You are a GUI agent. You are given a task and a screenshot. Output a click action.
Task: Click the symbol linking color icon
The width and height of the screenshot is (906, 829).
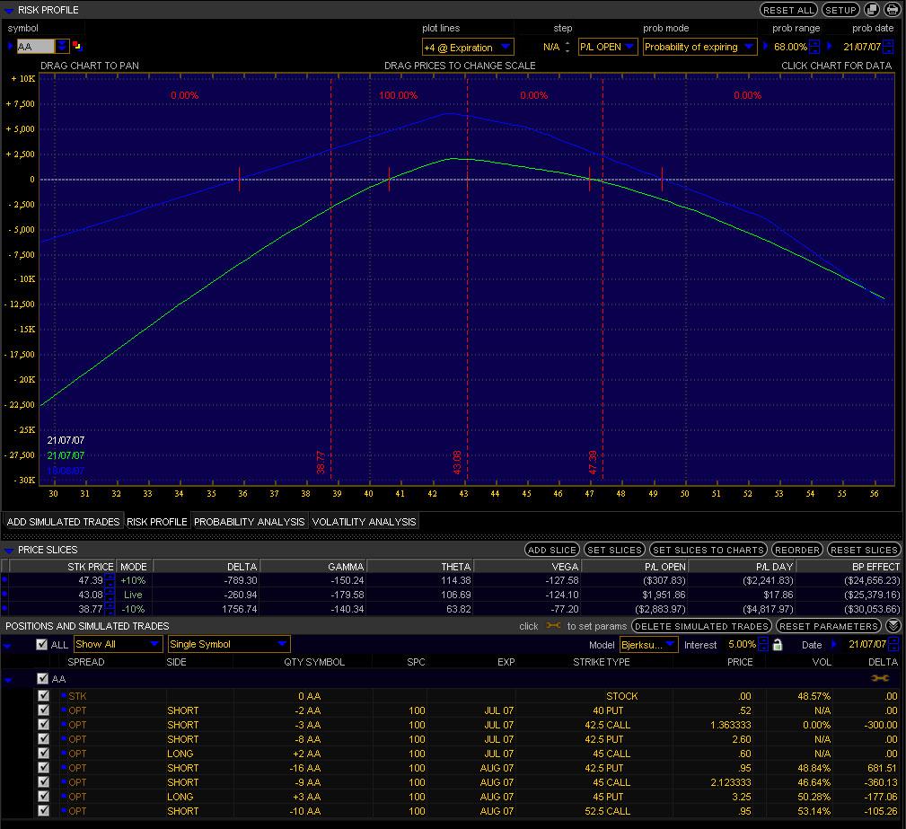coord(77,47)
